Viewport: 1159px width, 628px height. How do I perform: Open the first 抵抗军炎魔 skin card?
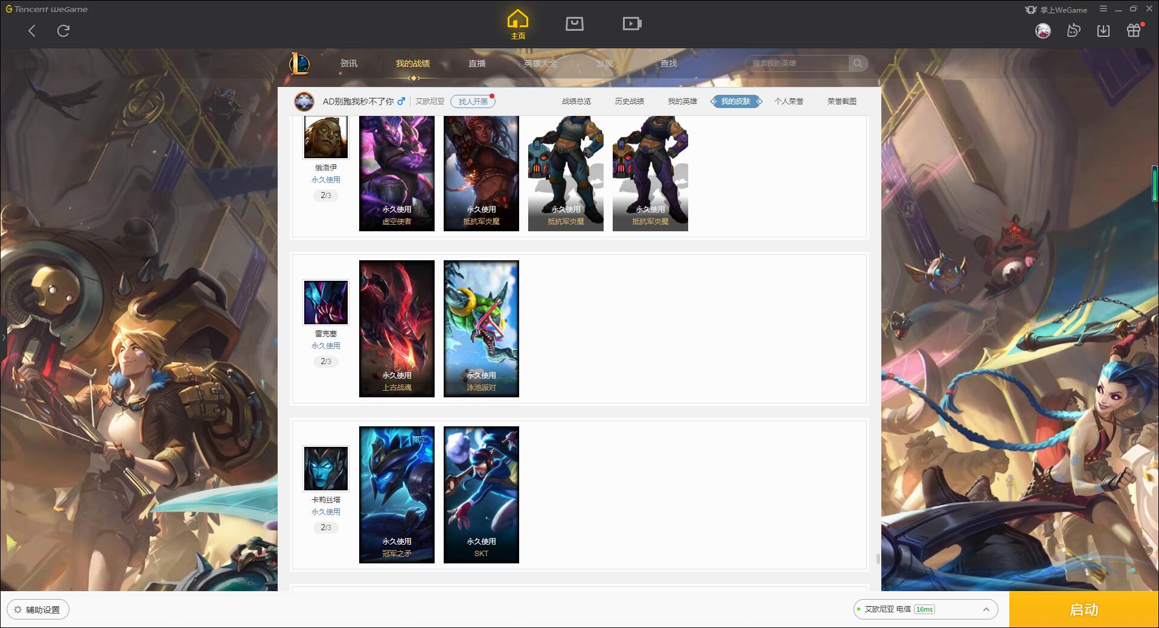point(481,173)
